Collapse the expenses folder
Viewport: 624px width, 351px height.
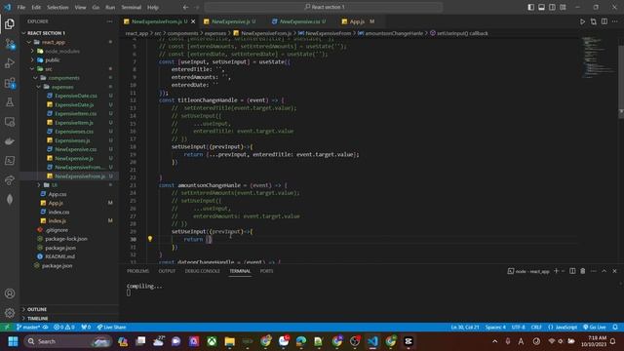[39, 87]
